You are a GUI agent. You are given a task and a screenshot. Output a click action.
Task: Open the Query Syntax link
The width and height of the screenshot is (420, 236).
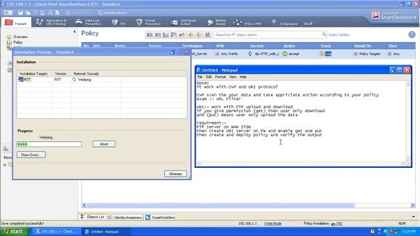point(339,35)
